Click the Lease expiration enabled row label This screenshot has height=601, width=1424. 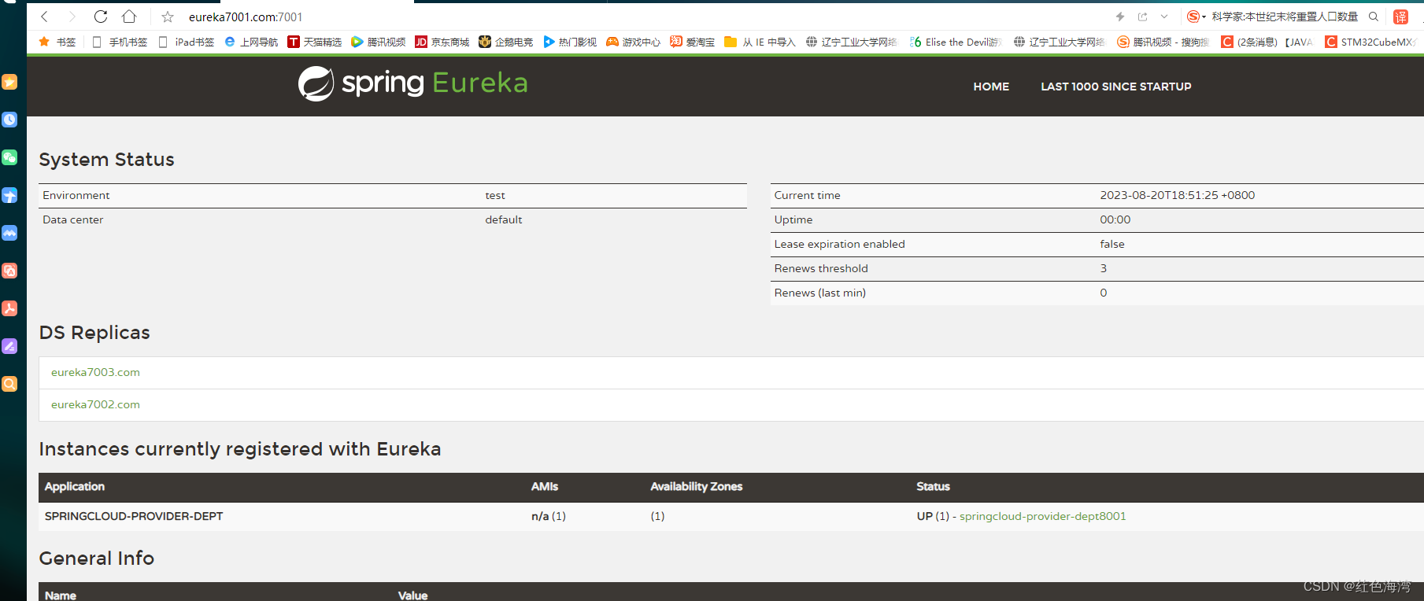pos(840,244)
